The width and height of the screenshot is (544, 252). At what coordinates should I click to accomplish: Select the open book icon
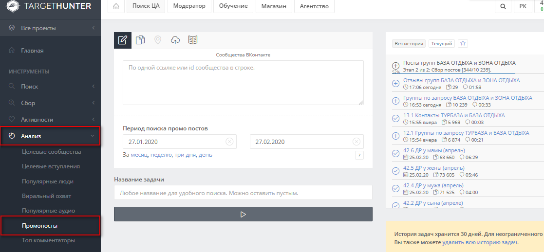[193, 40]
